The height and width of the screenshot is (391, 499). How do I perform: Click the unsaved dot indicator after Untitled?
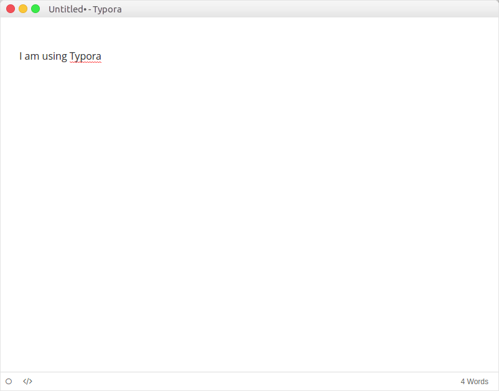[85, 9]
